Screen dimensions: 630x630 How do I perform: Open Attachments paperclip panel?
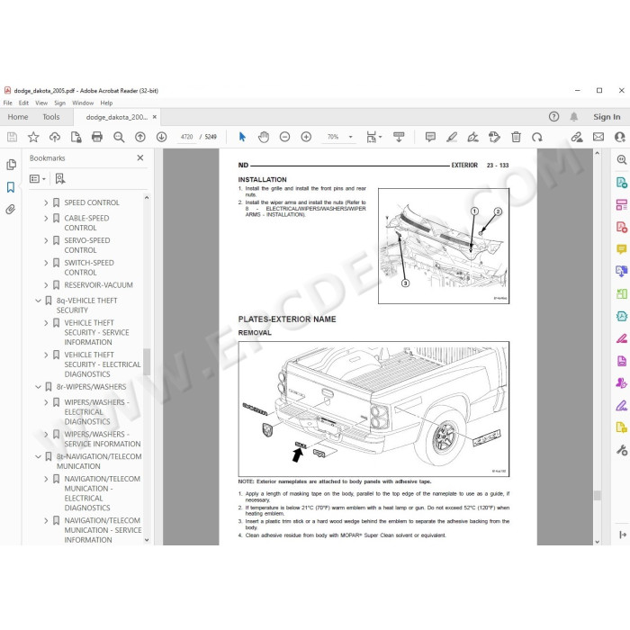point(11,209)
